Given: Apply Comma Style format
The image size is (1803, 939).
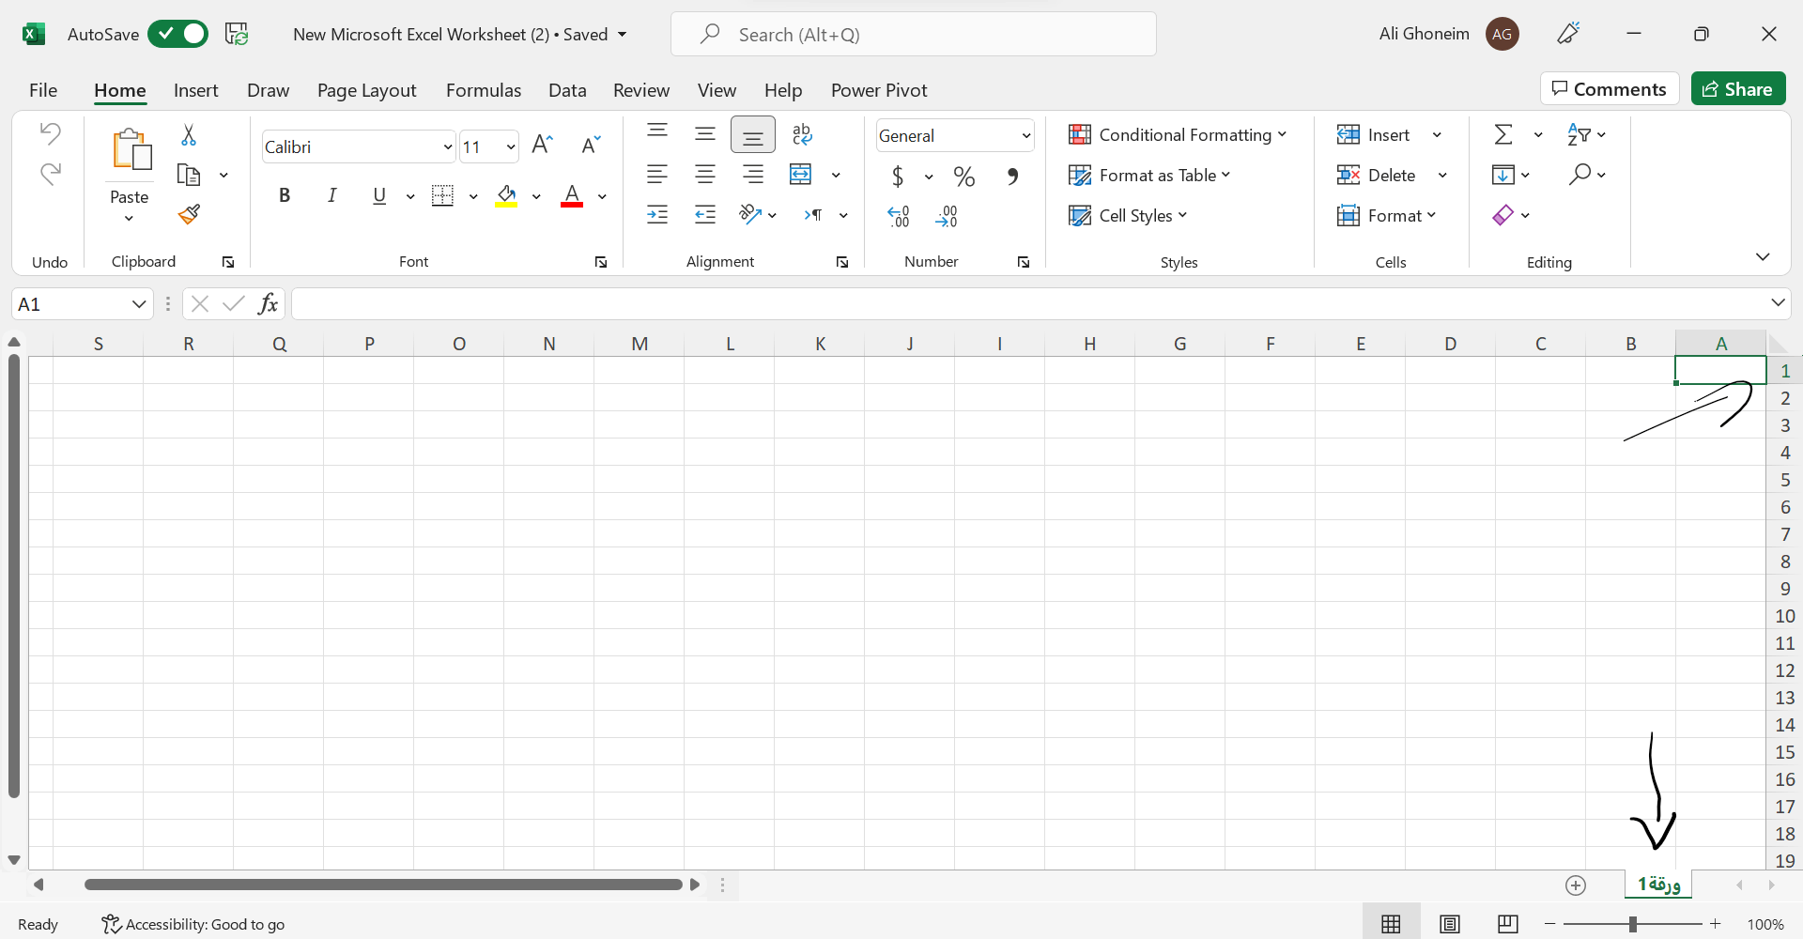Looking at the screenshot, I should click(x=1012, y=176).
